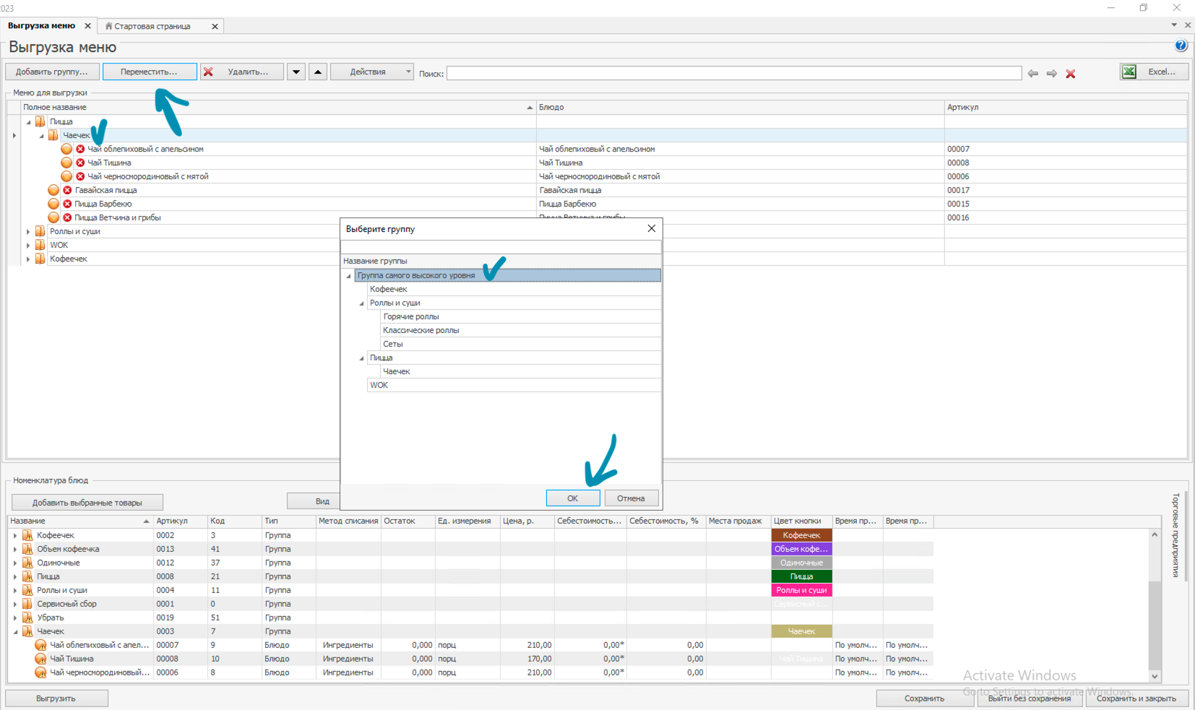Screen dimensions: 1195x710
Task: Click the Отмена button in the dialog
Action: (631, 498)
